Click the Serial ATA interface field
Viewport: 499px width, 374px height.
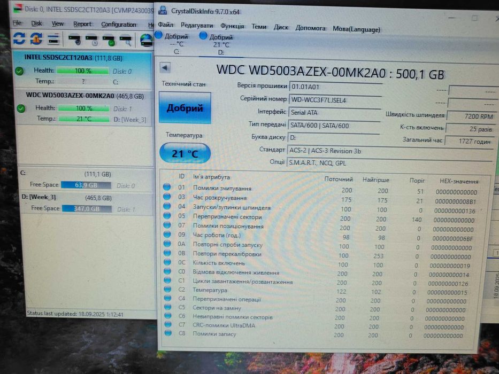click(x=335, y=112)
